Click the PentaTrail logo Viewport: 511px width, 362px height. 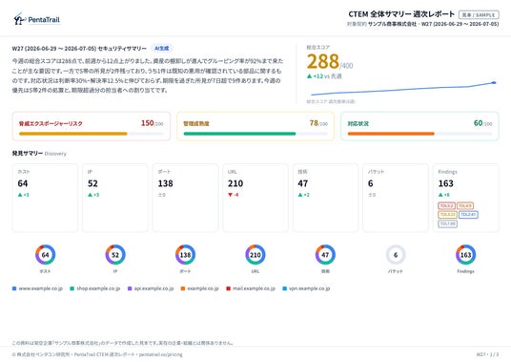[37, 20]
